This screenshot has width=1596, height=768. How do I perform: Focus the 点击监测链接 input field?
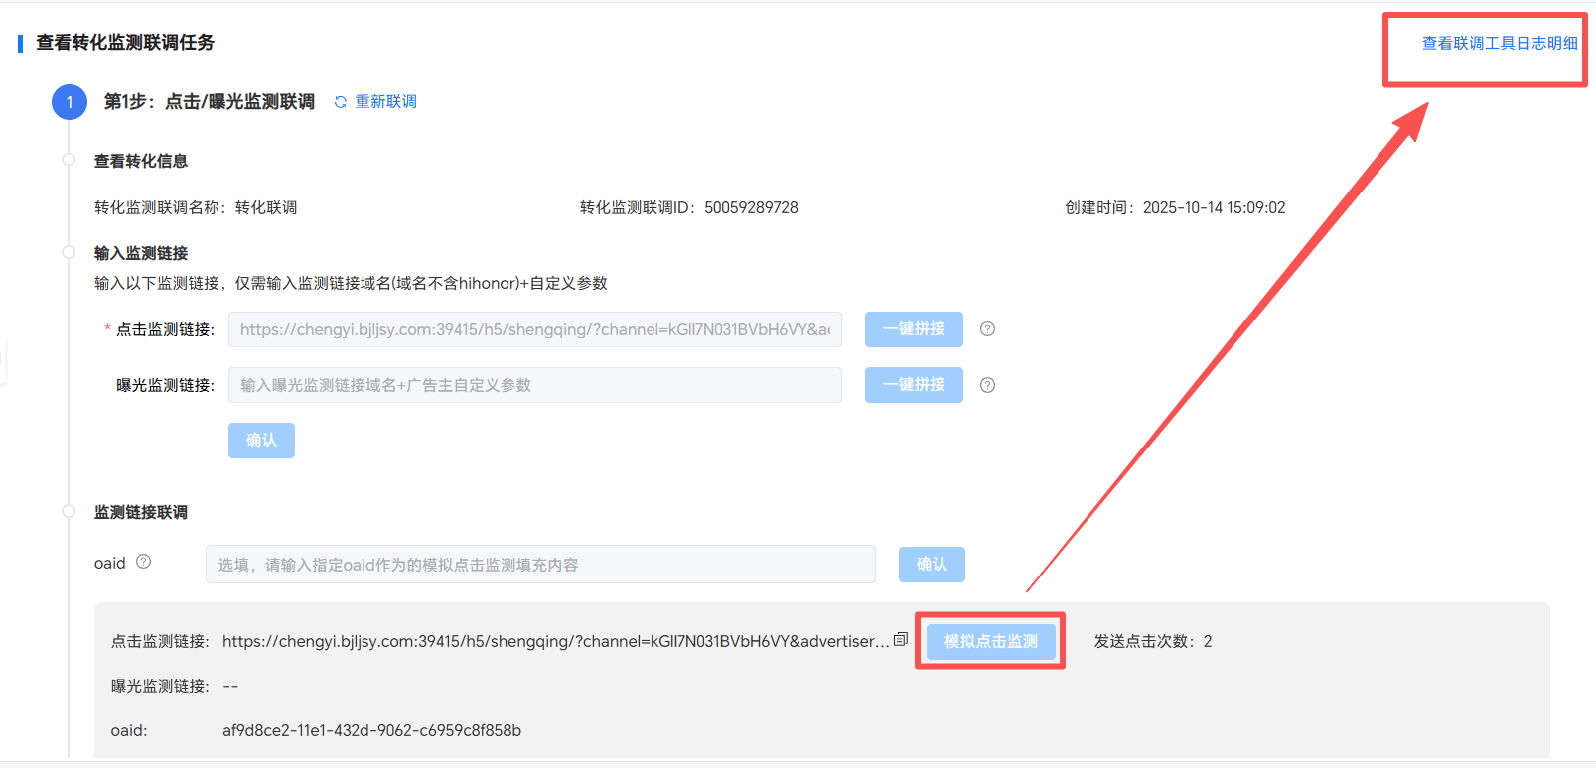(534, 329)
